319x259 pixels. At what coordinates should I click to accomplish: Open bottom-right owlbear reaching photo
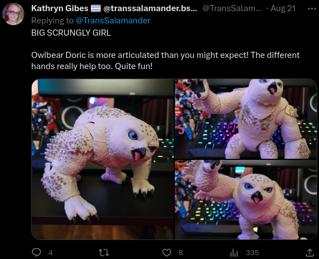pos(246,200)
